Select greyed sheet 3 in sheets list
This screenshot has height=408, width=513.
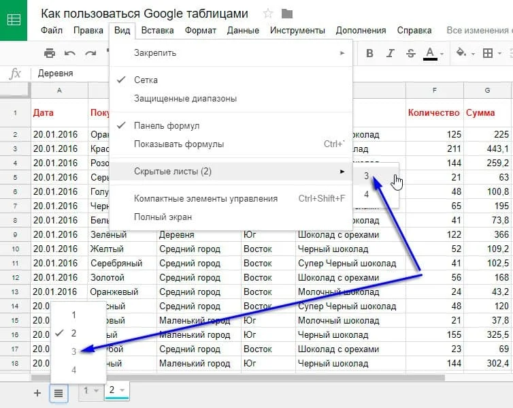(78, 351)
